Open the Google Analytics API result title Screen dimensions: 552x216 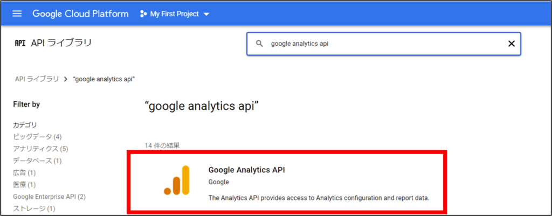coord(246,170)
